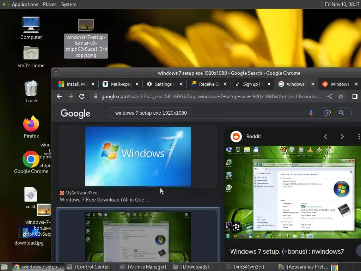
Task: Open Chrome side panel icon
Action: tap(355, 96)
